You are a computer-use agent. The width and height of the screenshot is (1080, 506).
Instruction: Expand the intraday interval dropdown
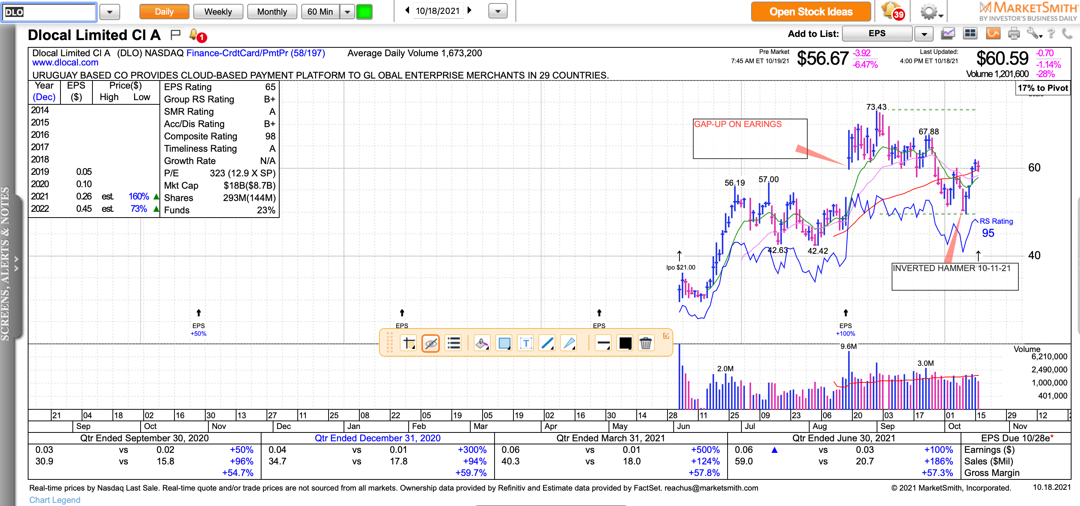[x=347, y=12]
